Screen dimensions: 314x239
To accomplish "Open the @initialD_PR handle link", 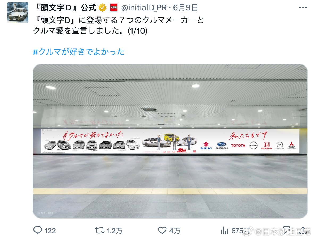I will pyautogui.click(x=144, y=8).
